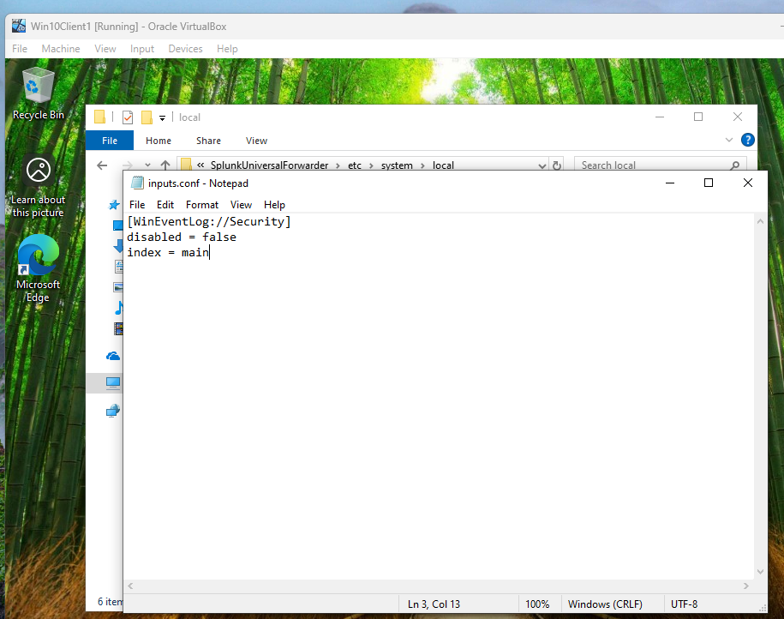Switch to the View tab in Explorer
Viewport: 784px width, 619px height.
coord(256,141)
